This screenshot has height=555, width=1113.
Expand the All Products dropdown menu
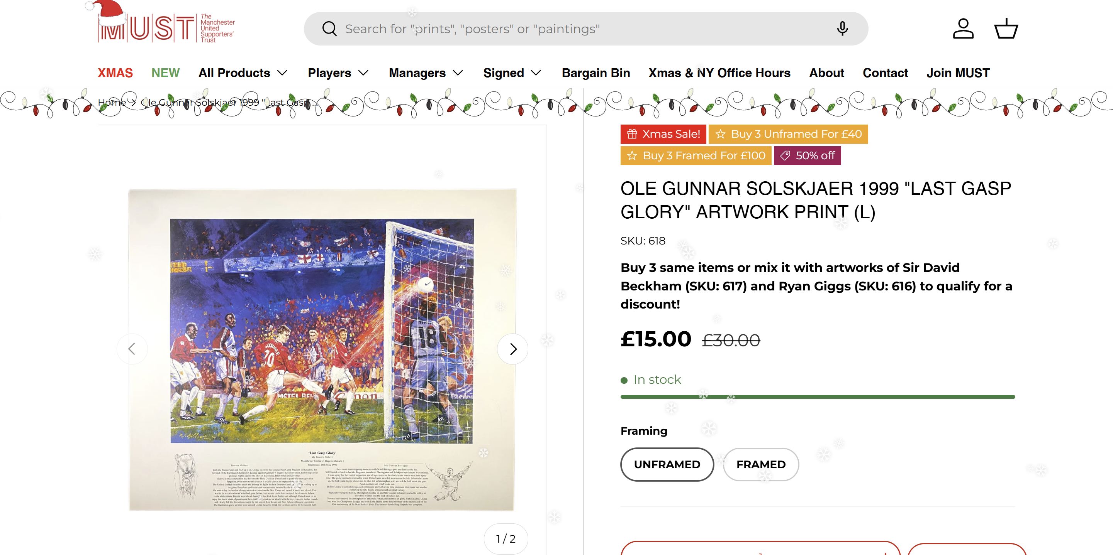[x=243, y=73]
